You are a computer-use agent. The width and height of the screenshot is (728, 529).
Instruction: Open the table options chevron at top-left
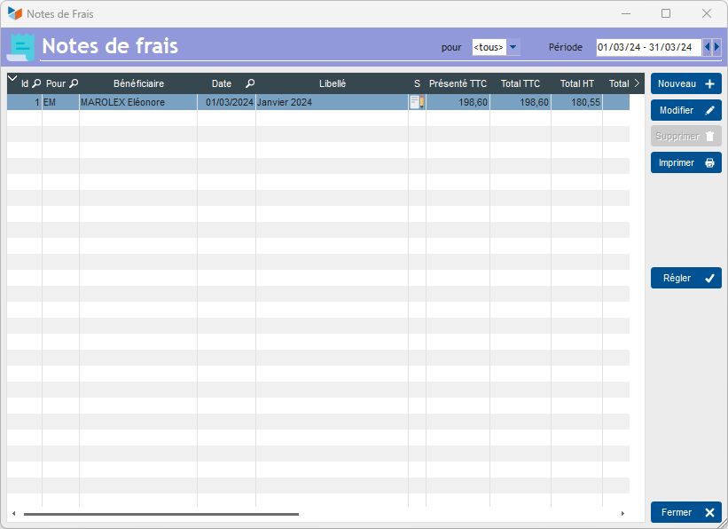pos(12,80)
